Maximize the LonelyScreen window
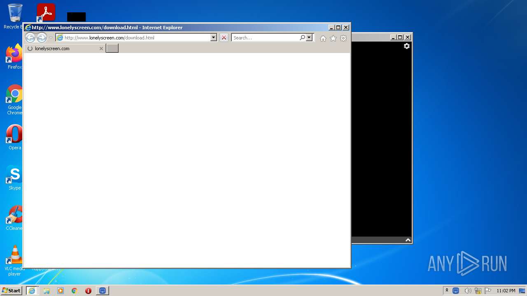The image size is (527, 296). point(400,37)
